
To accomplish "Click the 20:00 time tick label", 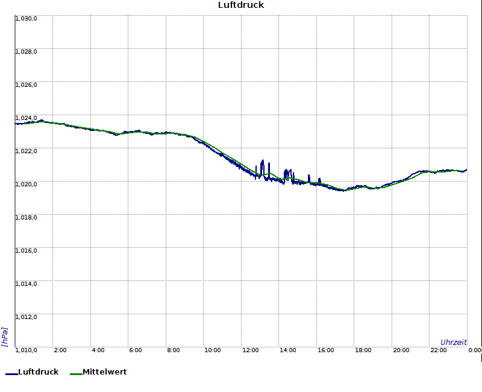I will (401, 350).
